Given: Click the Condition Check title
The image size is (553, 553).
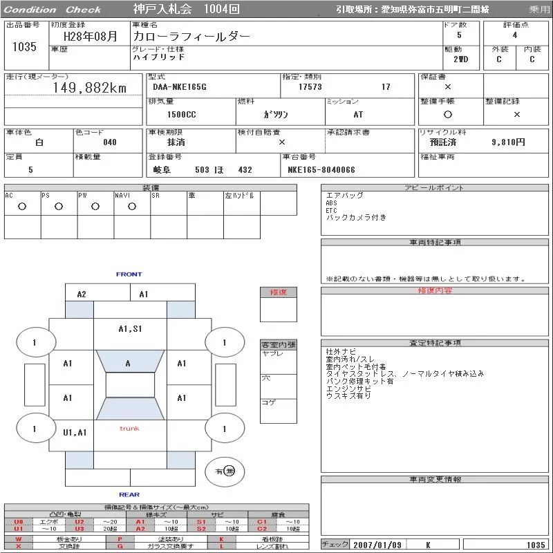Looking at the screenshot, I should [53, 10].
